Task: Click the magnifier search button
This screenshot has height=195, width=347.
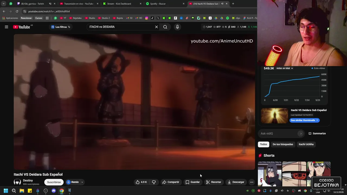Action: click(165, 27)
